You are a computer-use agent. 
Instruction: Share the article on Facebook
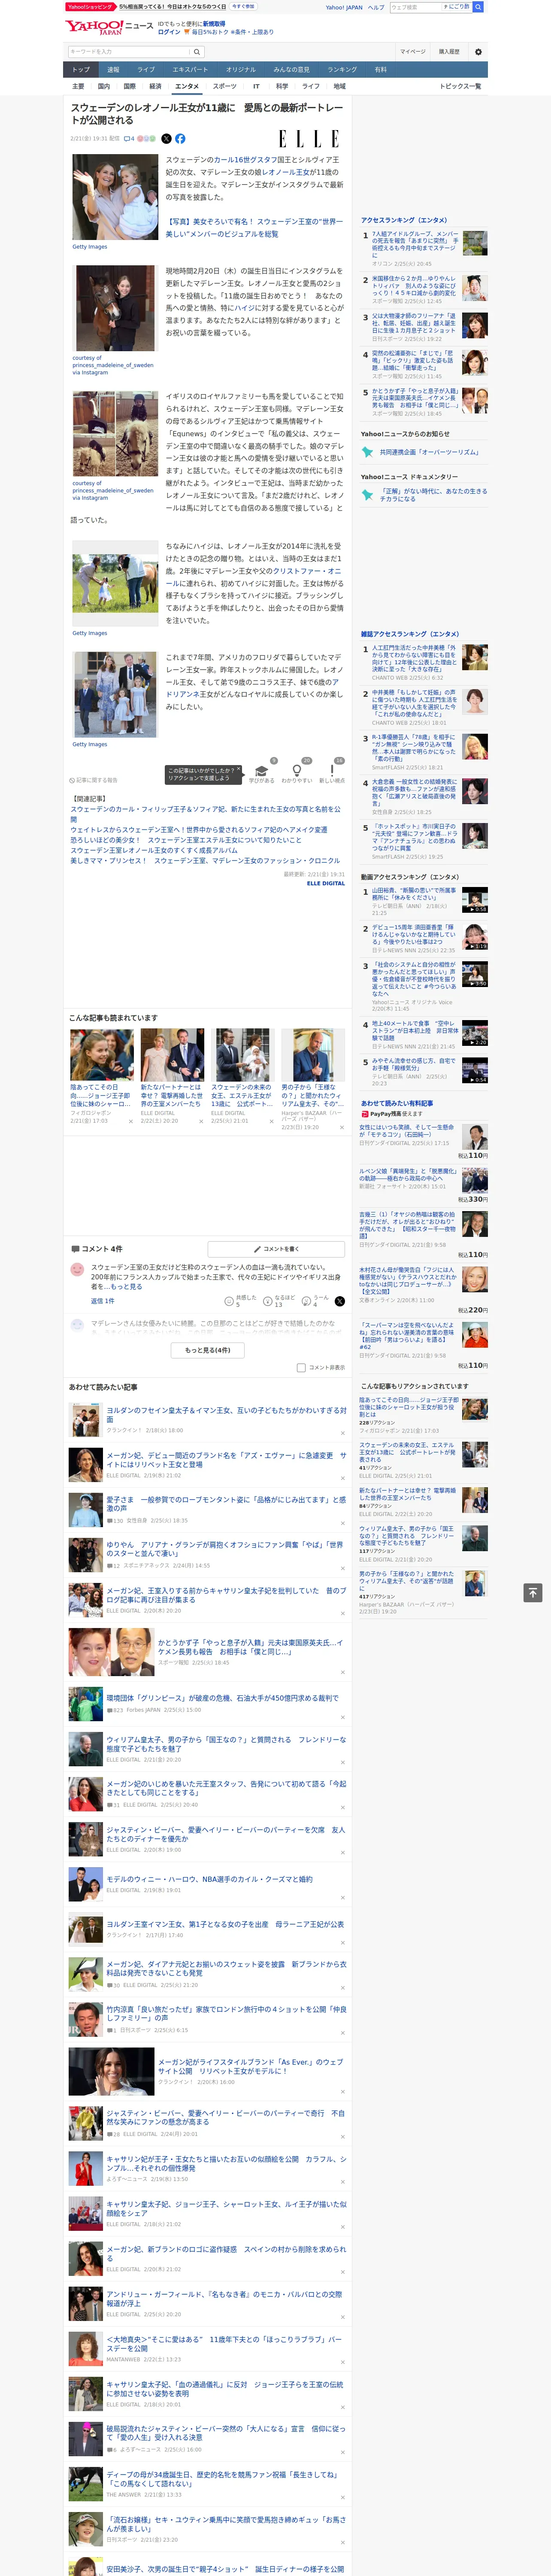[180, 139]
